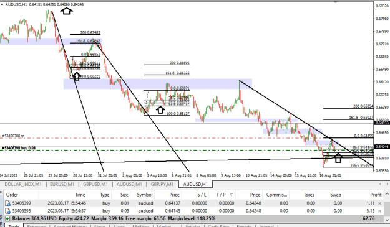Screen dimensions: 390x227
Task: Click the T / P column header sort arrow
Action: (x=232, y=195)
